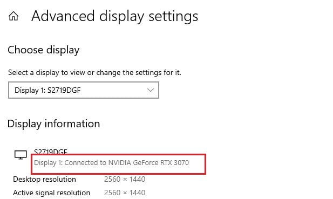Select the Desktop resolution value 2560 × 1440
The height and width of the screenshot is (199, 333).
point(125,179)
